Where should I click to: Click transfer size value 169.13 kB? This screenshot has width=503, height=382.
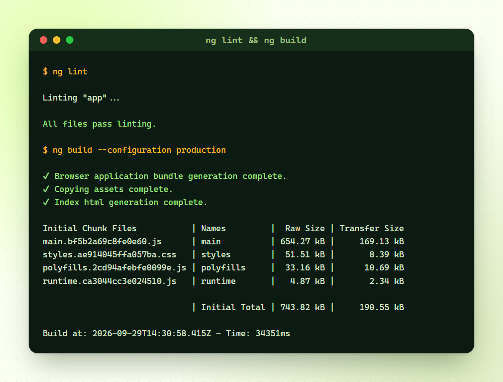coord(382,242)
